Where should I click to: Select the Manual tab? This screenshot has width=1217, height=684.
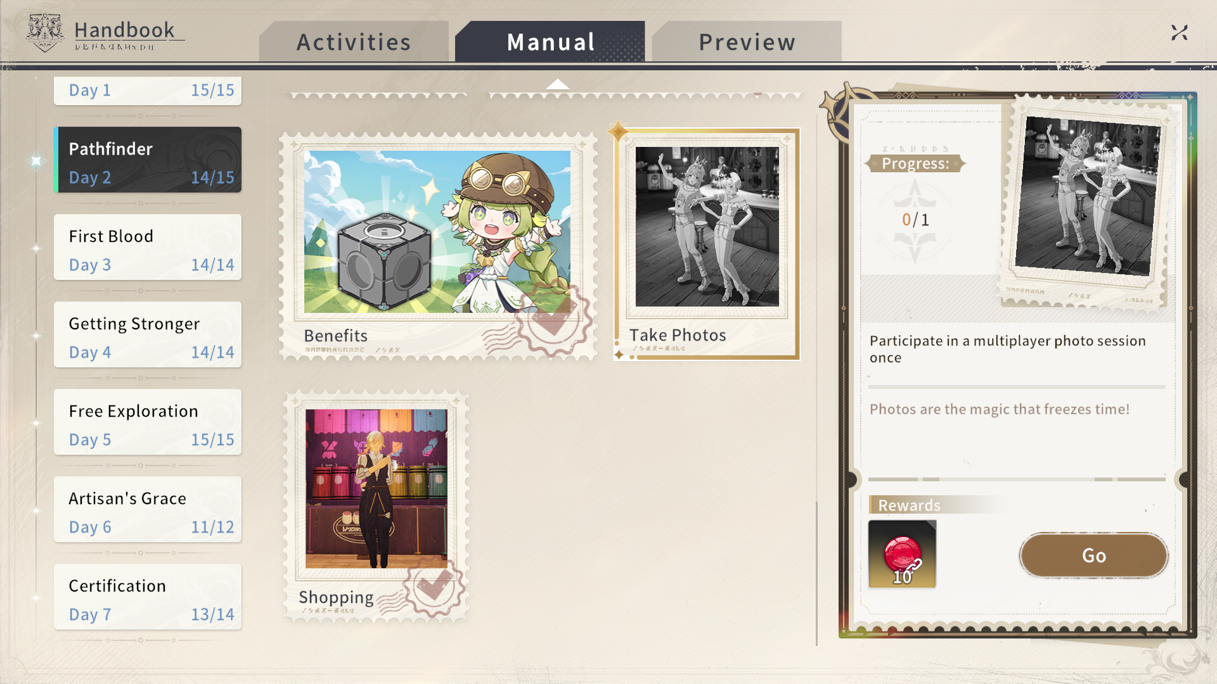[x=550, y=42]
